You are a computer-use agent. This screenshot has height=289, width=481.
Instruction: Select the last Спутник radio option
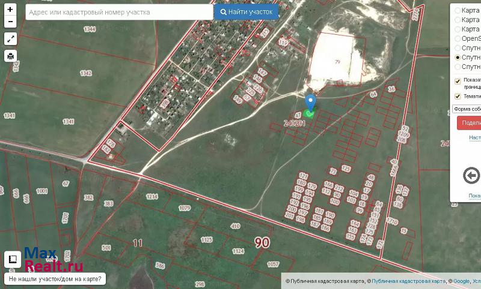point(458,67)
